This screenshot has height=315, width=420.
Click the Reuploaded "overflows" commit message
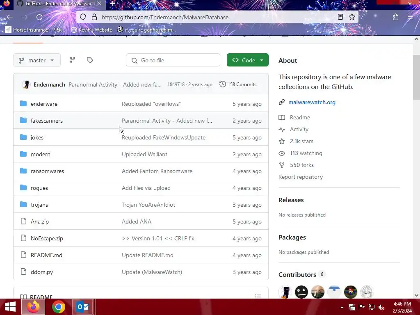click(151, 104)
